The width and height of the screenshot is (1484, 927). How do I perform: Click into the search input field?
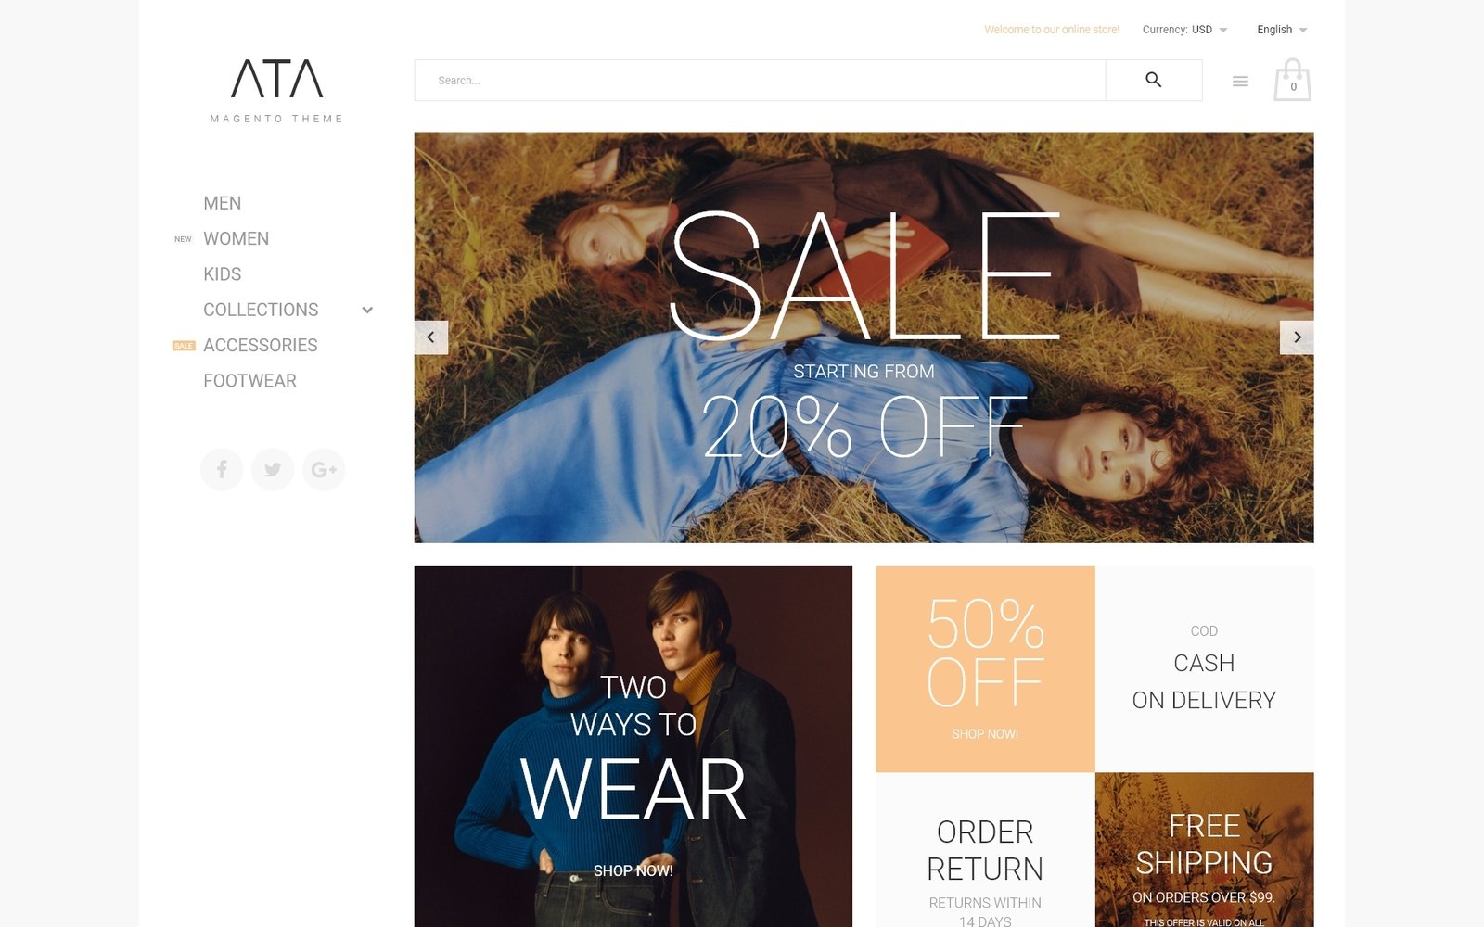760,80
